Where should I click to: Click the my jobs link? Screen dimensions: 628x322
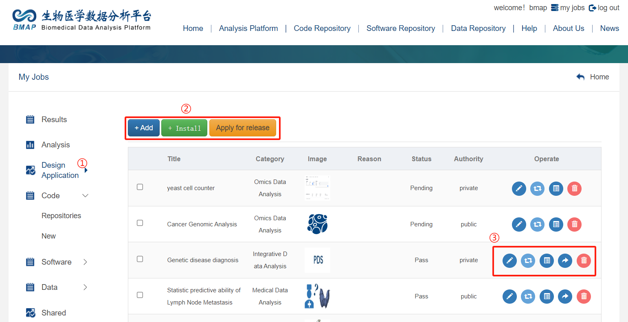[x=572, y=8]
